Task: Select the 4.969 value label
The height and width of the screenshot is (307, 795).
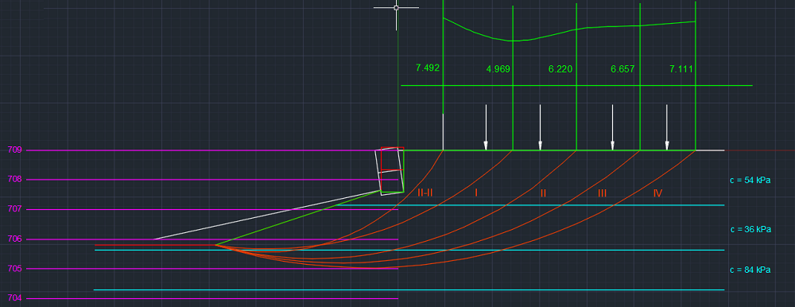Action: point(498,69)
